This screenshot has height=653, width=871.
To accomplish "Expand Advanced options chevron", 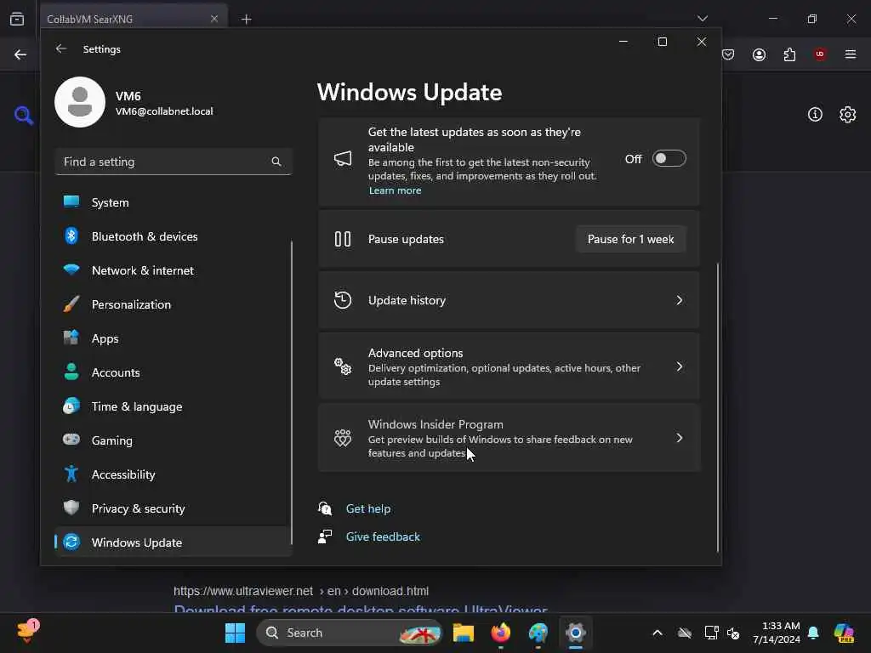I will 680,366.
